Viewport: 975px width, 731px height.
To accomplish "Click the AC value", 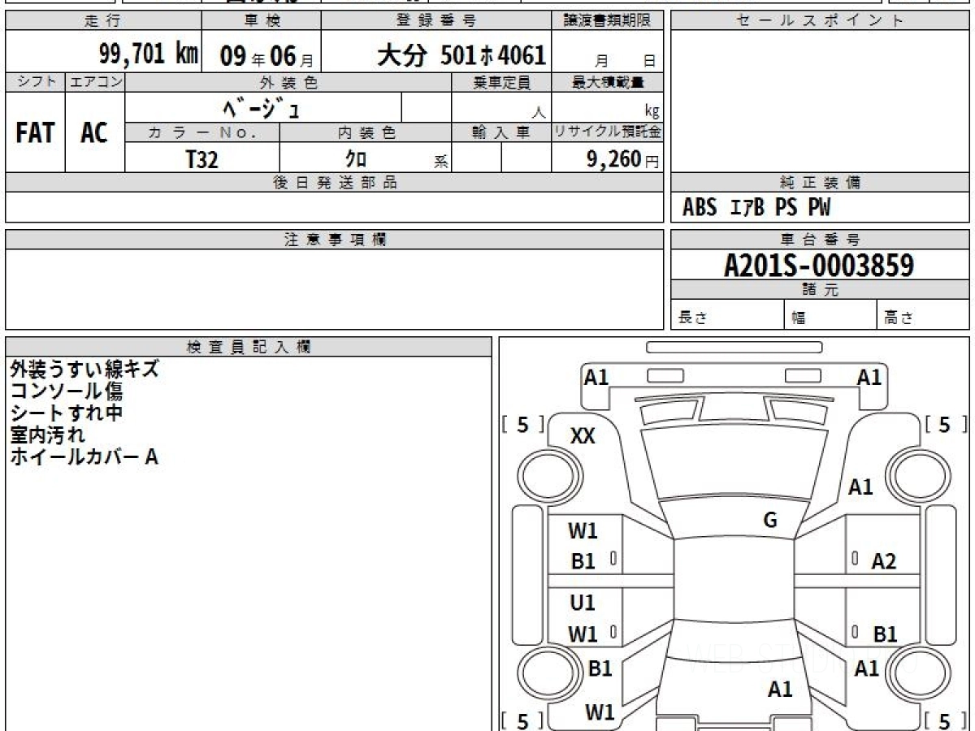I will 94,133.
